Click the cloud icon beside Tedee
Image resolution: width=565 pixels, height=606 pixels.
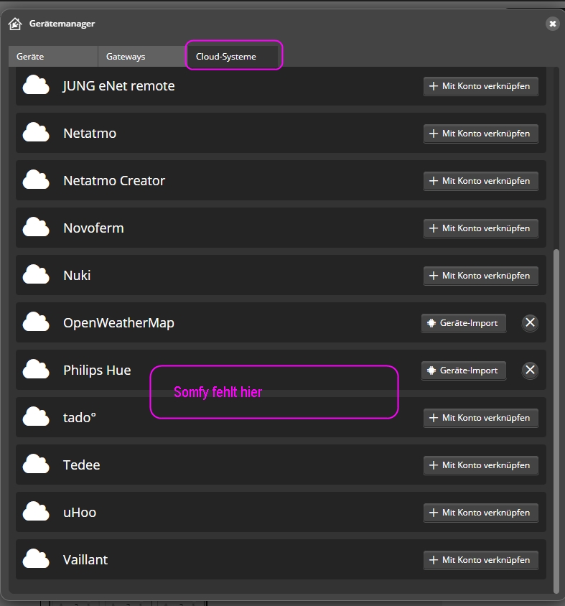tap(36, 464)
